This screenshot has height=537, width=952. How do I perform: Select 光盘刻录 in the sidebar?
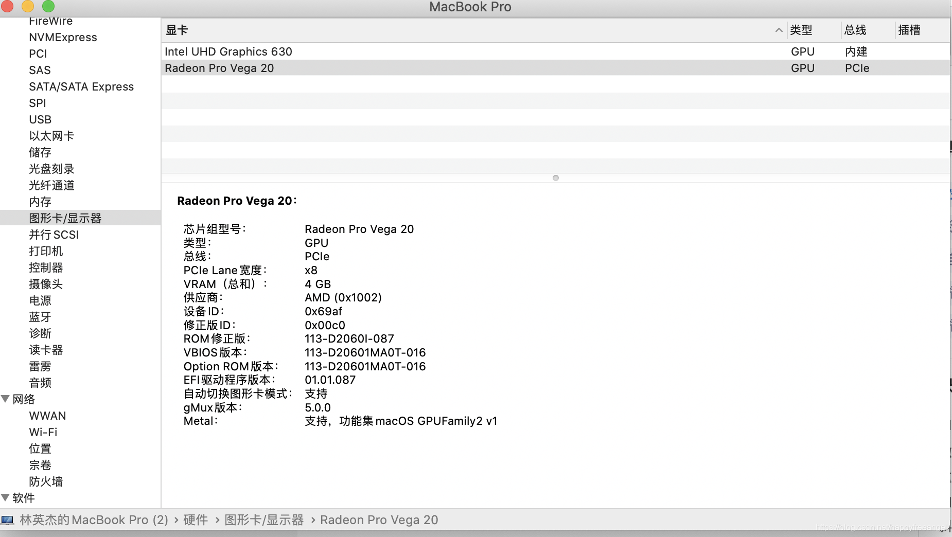coord(51,169)
